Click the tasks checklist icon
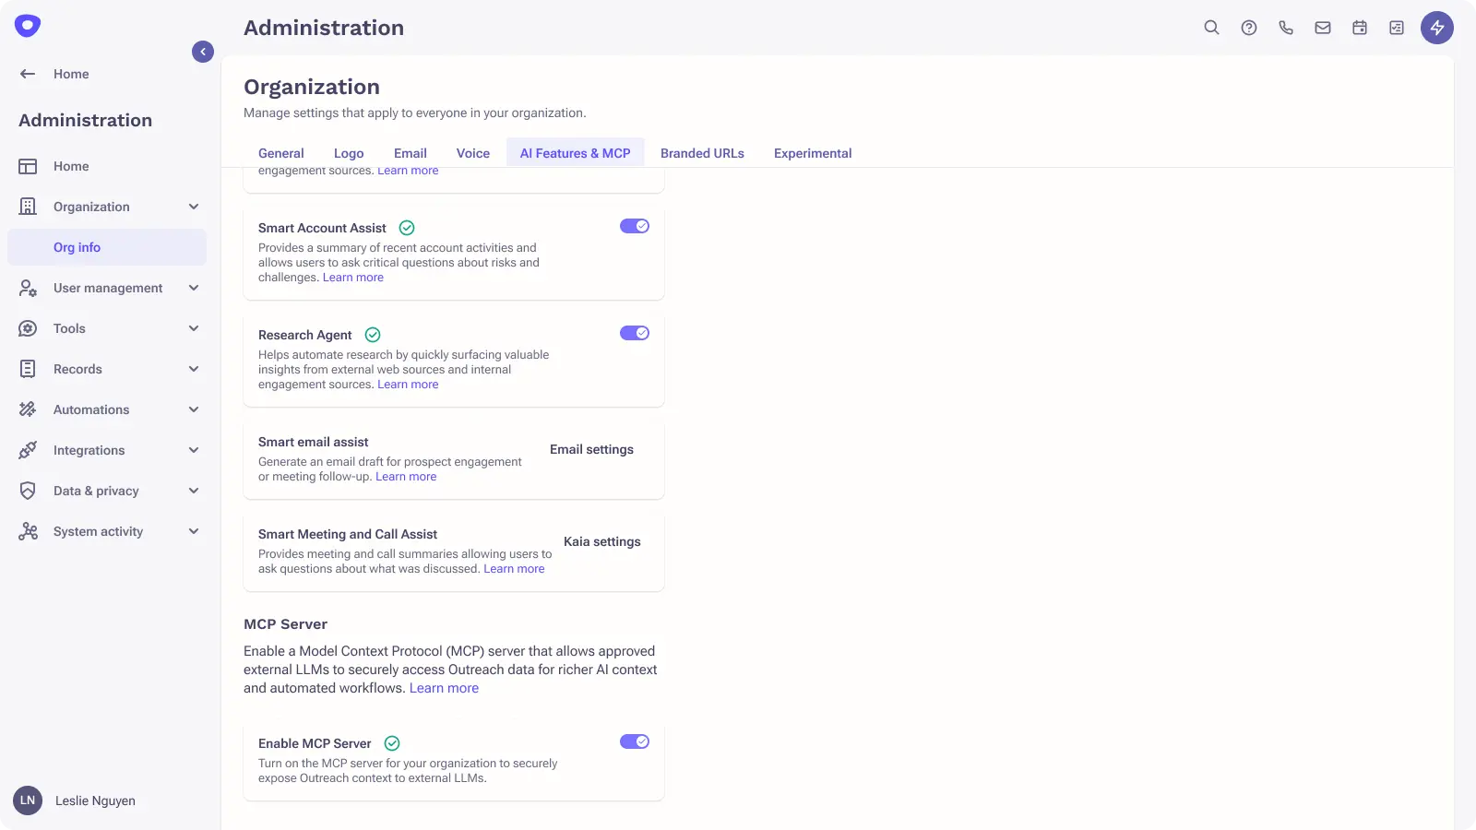This screenshot has height=830, width=1476. [1396, 28]
